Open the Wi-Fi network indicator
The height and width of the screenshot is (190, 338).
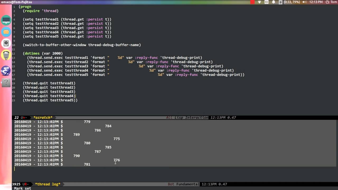pos(260,2)
